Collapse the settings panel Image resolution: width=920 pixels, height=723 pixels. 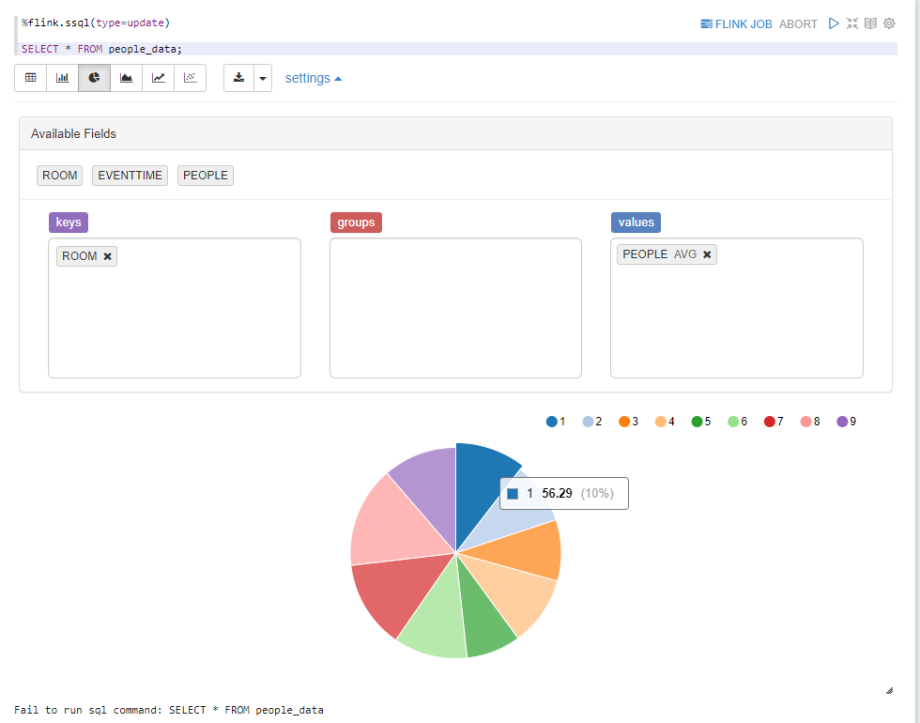point(314,78)
